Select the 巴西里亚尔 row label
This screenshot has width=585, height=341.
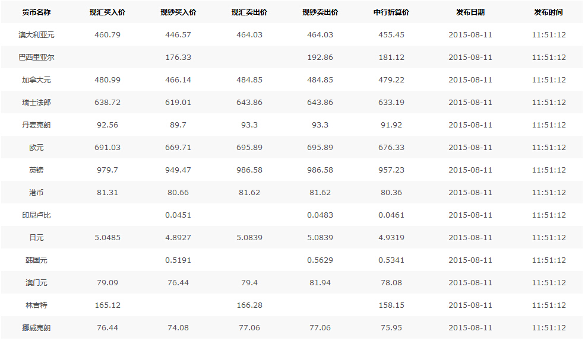coord(36,58)
